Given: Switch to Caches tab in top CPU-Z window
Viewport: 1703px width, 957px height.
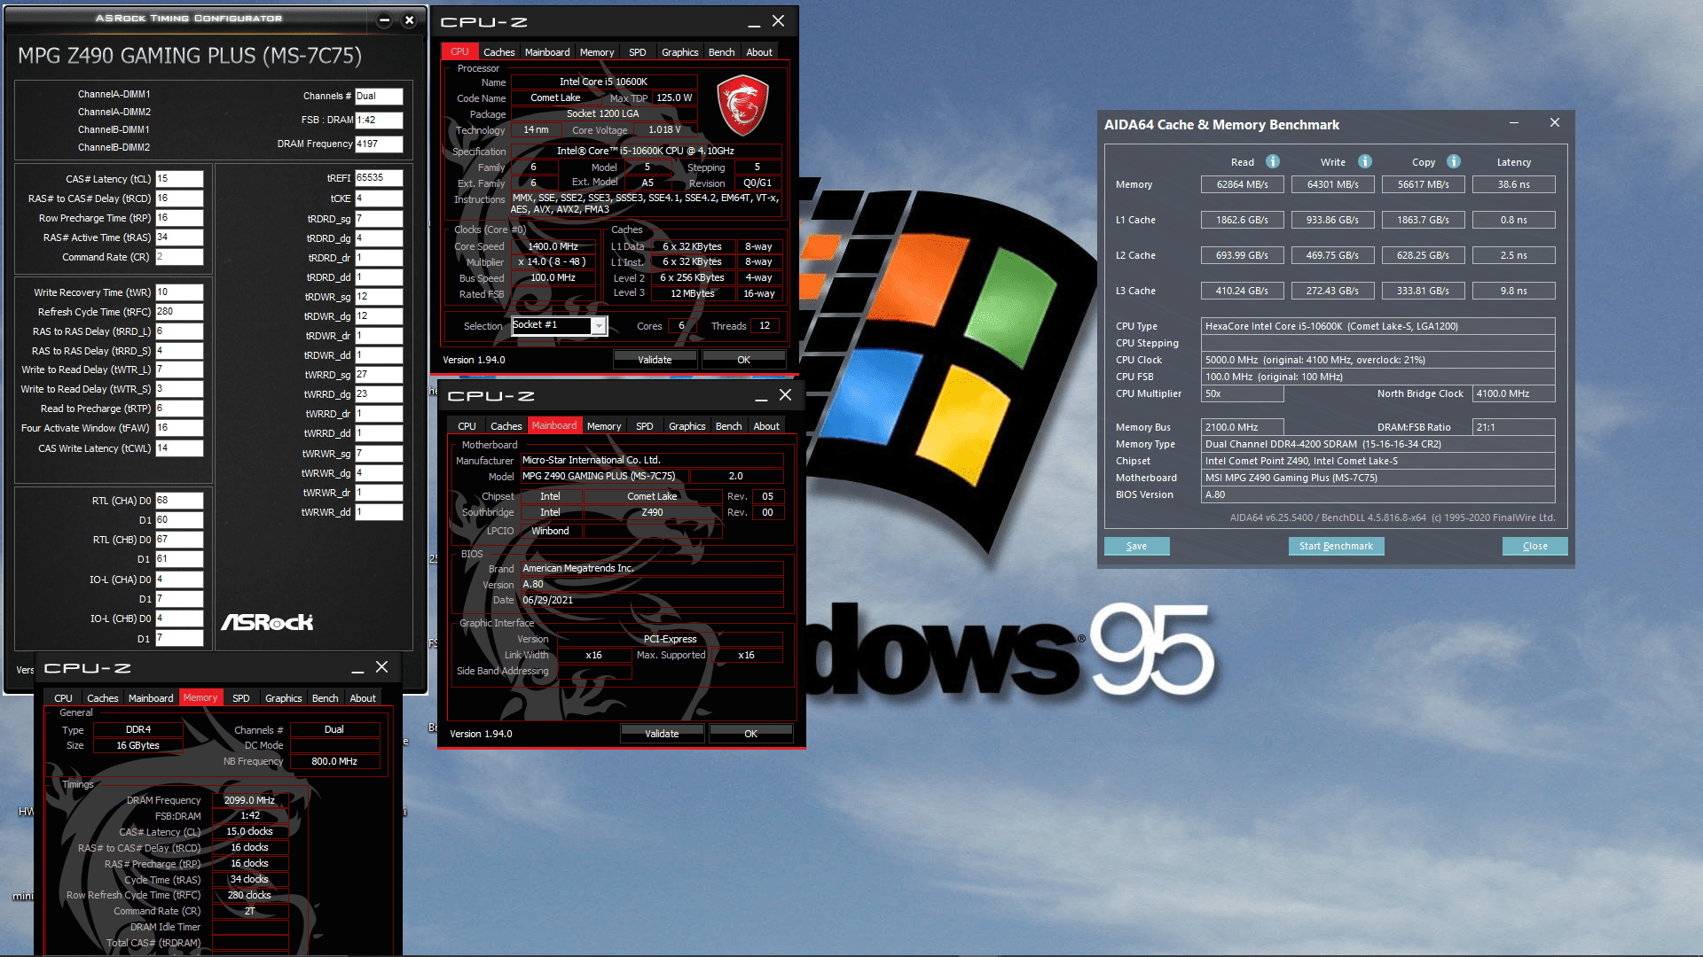Looking at the screenshot, I should [498, 52].
